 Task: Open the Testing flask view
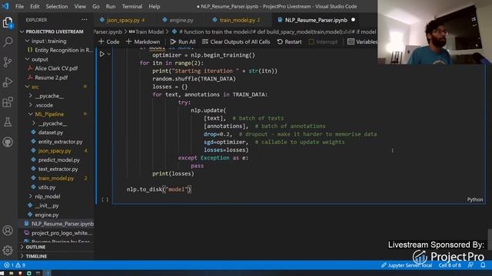[8, 122]
